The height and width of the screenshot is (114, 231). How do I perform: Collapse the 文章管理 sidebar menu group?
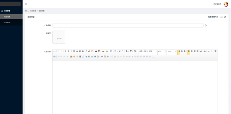click(11, 11)
